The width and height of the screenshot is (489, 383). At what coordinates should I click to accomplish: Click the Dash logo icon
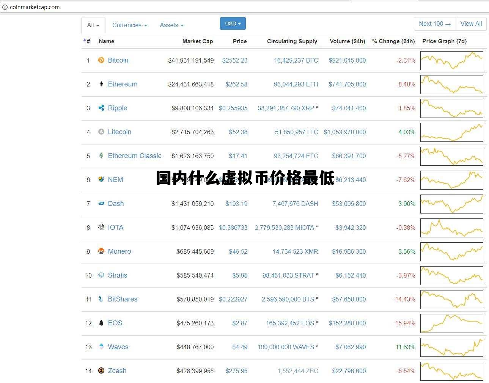pyautogui.click(x=101, y=203)
